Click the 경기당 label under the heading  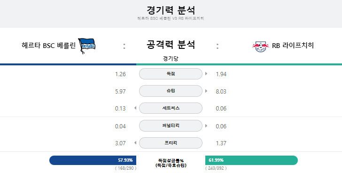[171, 58]
